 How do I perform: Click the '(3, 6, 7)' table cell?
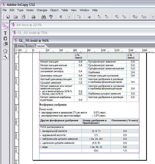coord(96,131)
